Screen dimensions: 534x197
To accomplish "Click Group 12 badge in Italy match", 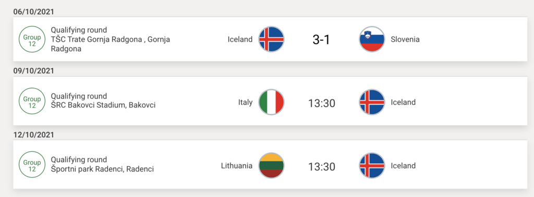I will [32, 101].
